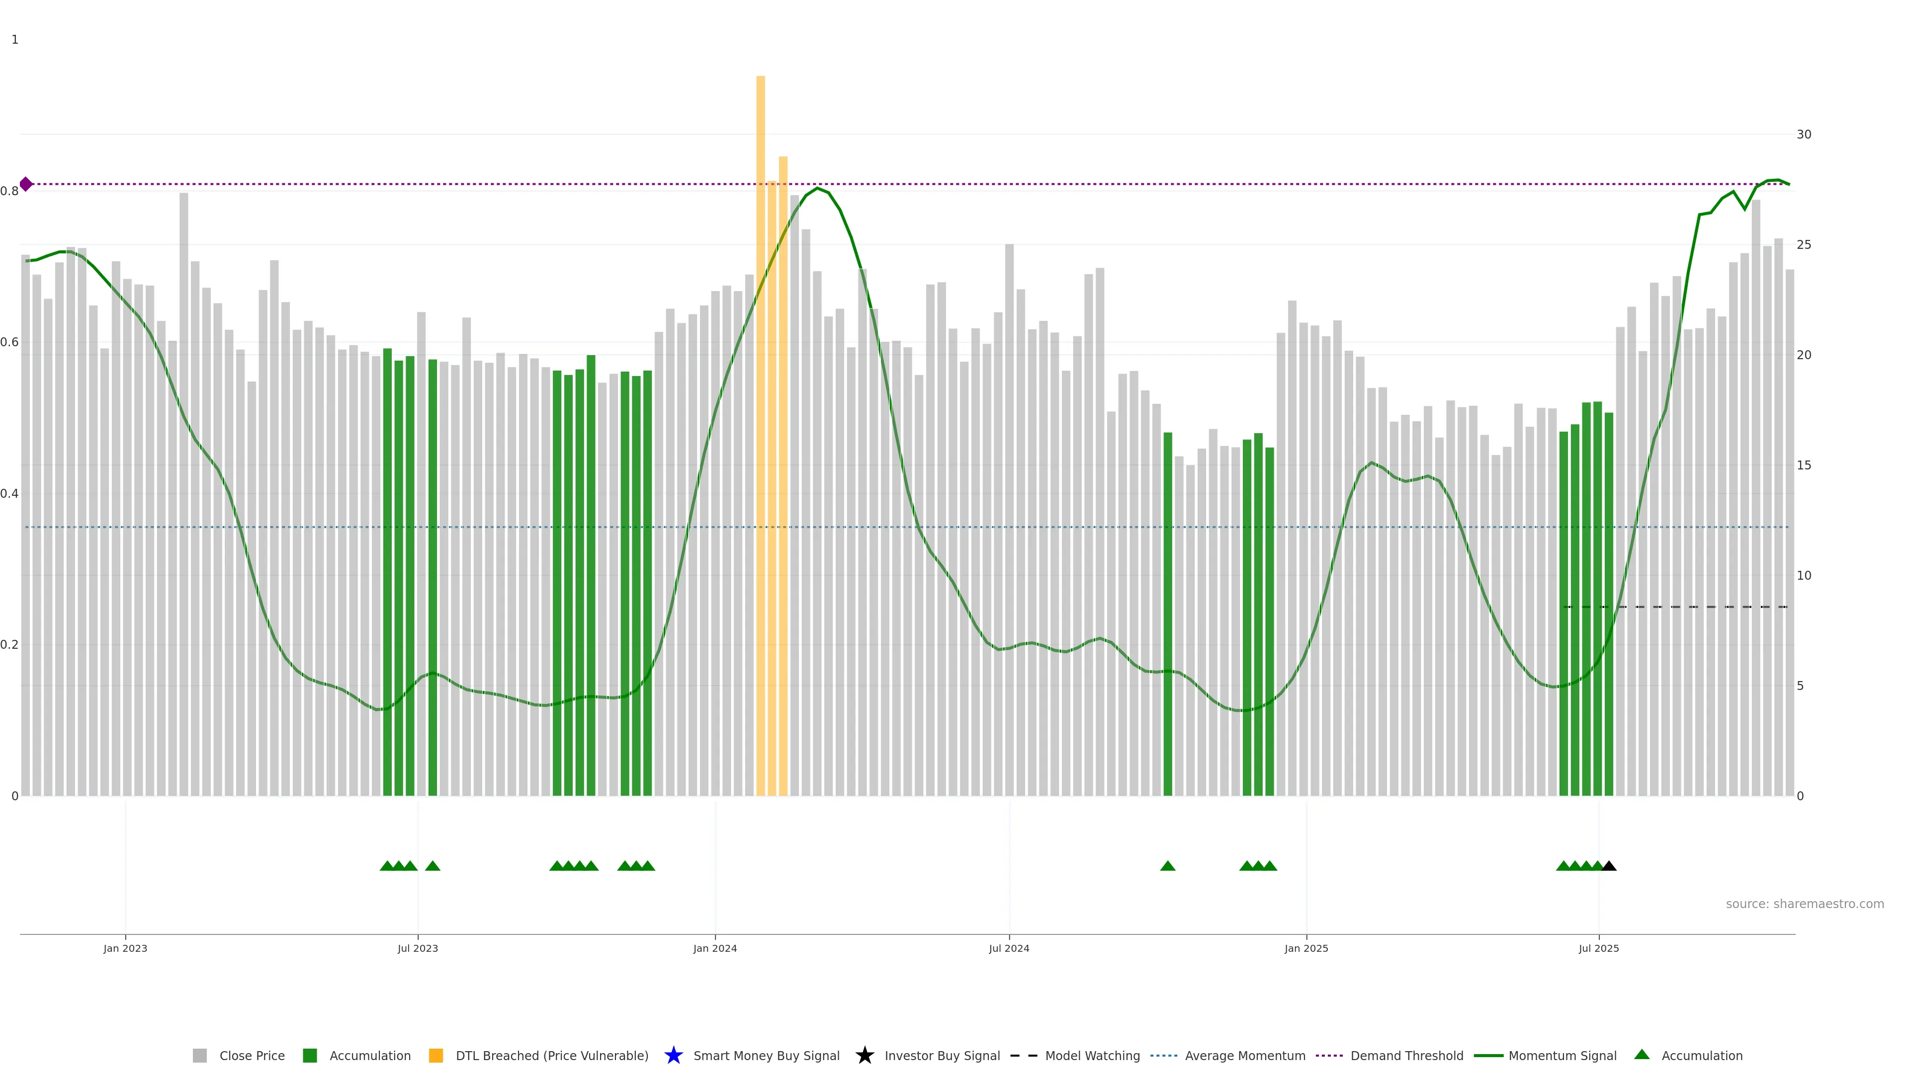Click the purple diamond demand threshold marker

coord(26,184)
